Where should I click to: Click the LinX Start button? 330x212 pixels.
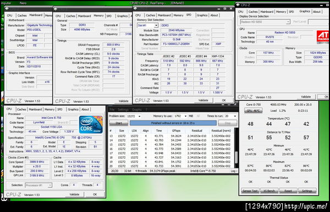(119, 123)
